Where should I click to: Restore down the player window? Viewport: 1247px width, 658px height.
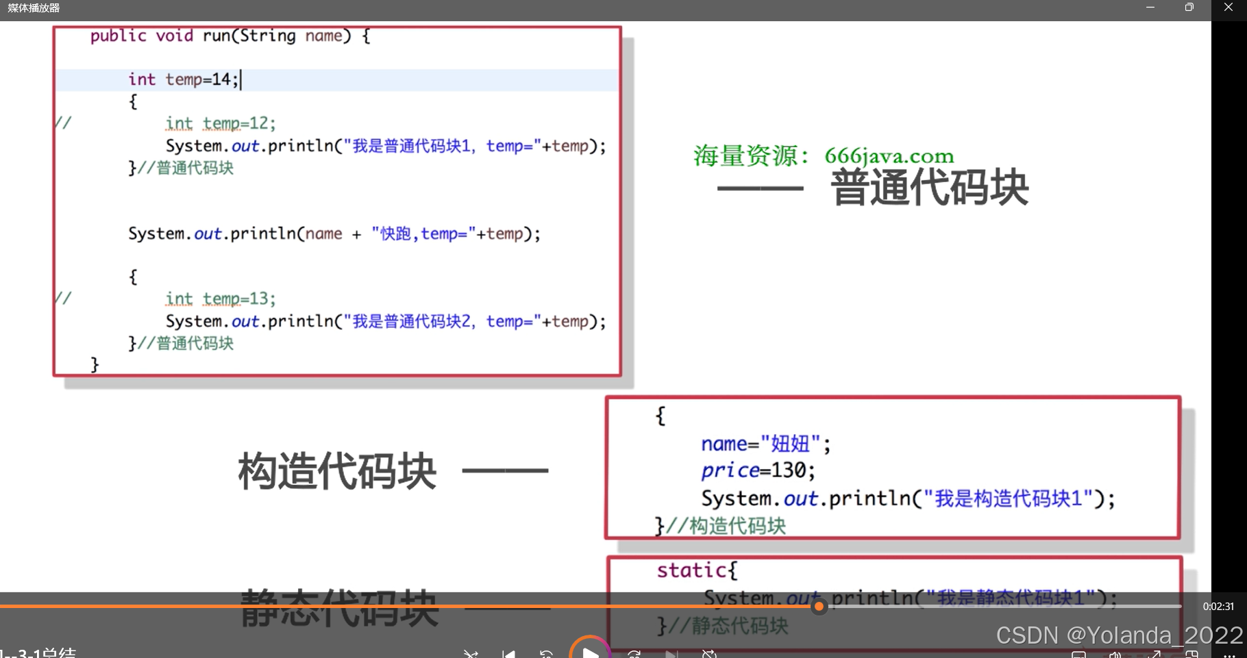click(1189, 8)
